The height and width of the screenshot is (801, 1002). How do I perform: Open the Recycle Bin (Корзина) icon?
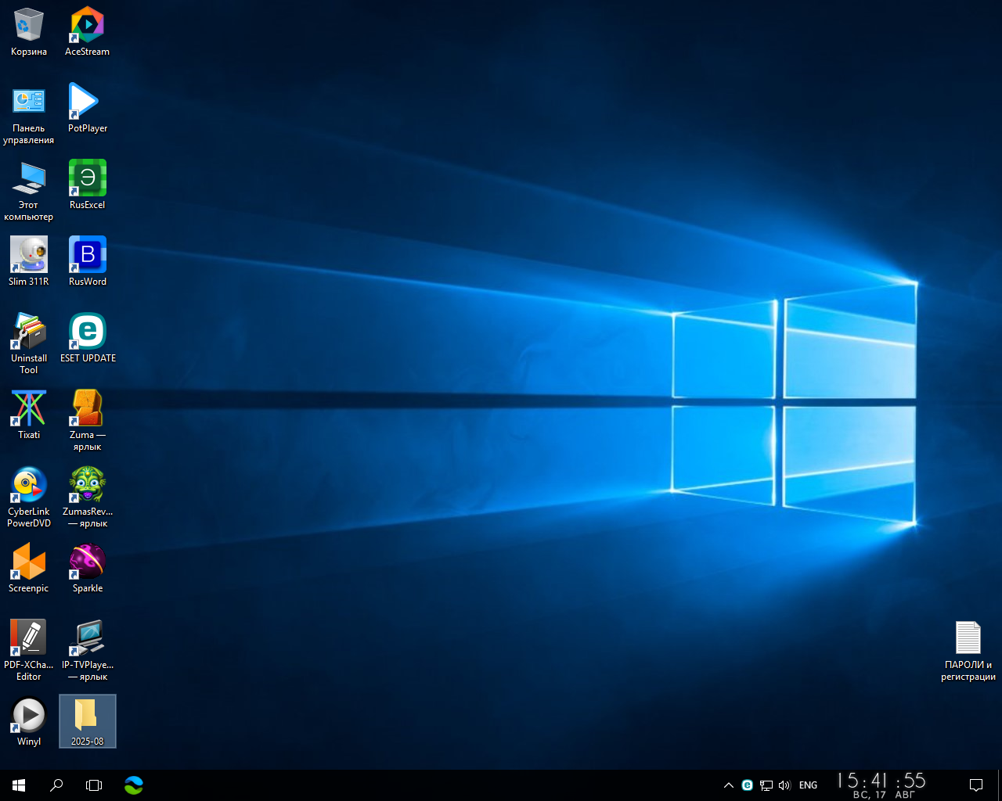(29, 32)
